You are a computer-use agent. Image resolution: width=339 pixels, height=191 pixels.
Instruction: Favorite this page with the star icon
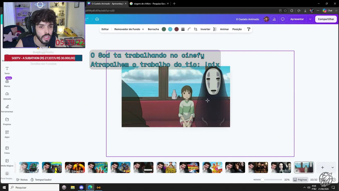(285, 11)
